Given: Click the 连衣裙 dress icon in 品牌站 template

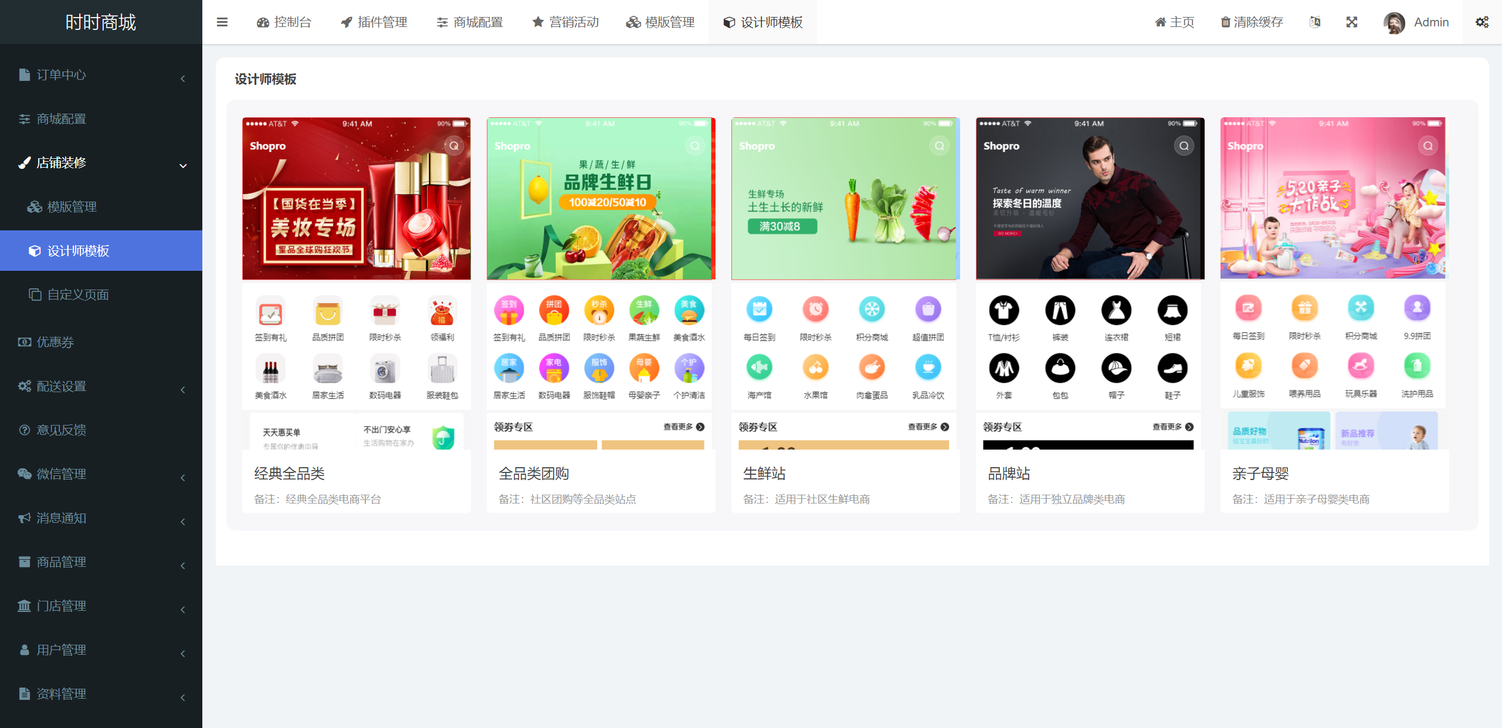Looking at the screenshot, I should [1116, 310].
